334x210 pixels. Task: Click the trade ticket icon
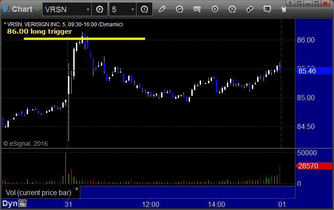click(x=250, y=9)
